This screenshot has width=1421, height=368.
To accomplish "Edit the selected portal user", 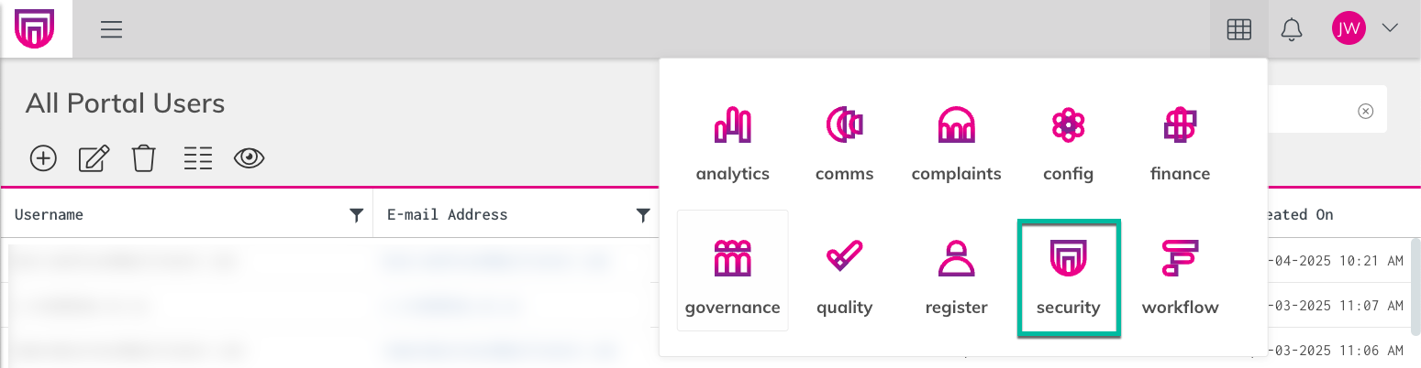I will coord(94,158).
